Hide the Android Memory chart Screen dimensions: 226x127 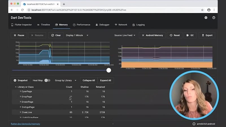coord(152,35)
